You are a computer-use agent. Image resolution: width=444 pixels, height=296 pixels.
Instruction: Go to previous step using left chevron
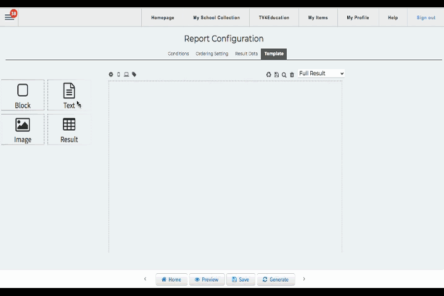(x=145, y=279)
